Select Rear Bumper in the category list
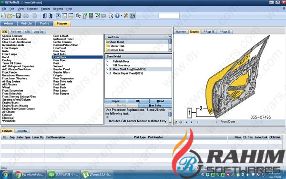Screen dimensions: 286x179 point(61,94)
